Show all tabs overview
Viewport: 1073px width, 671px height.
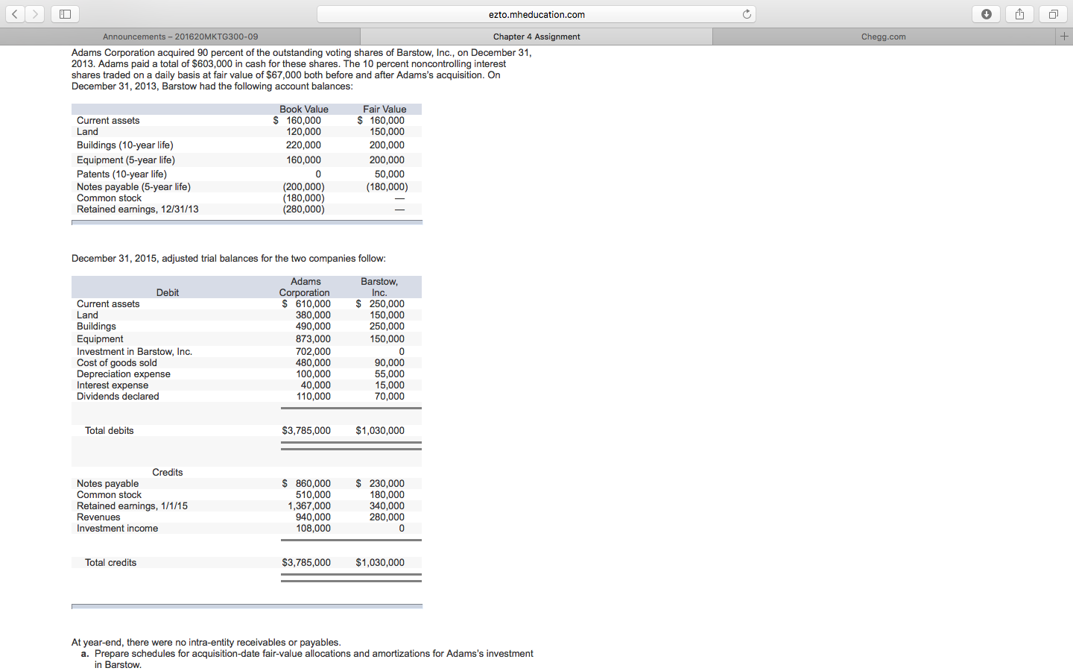1052,13
